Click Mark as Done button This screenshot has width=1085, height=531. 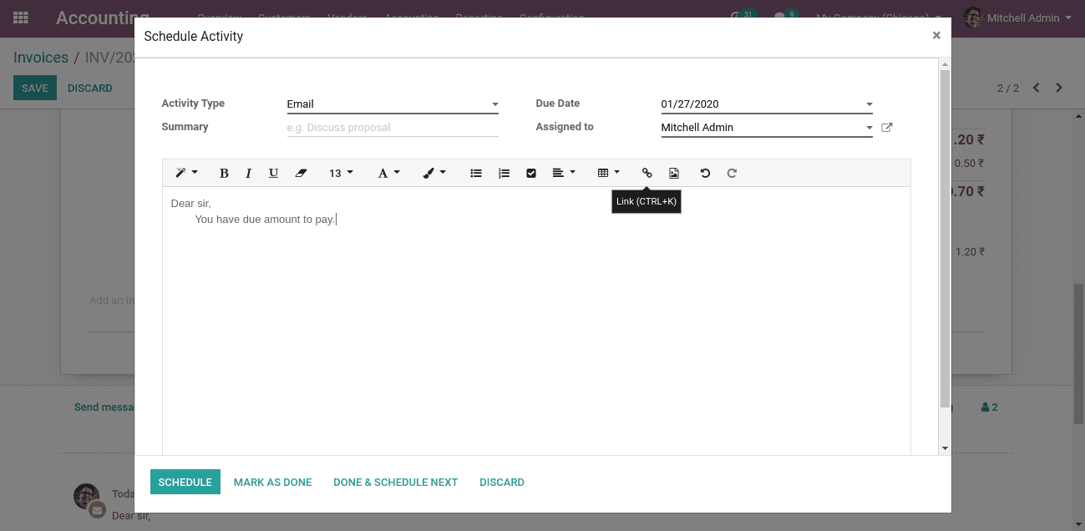273,482
